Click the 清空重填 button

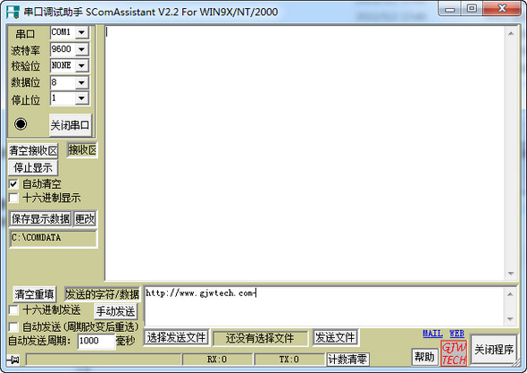[x=34, y=294]
